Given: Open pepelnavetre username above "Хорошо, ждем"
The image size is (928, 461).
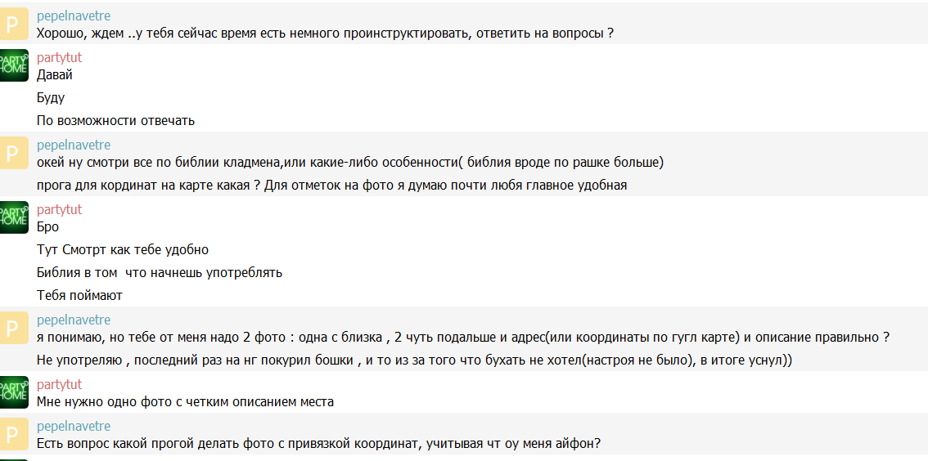Looking at the screenshot, I should tap(74, 16).
